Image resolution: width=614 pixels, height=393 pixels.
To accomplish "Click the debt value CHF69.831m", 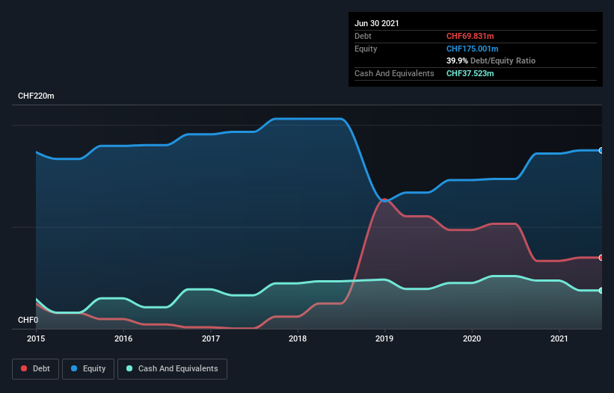I will click(470, 37).
